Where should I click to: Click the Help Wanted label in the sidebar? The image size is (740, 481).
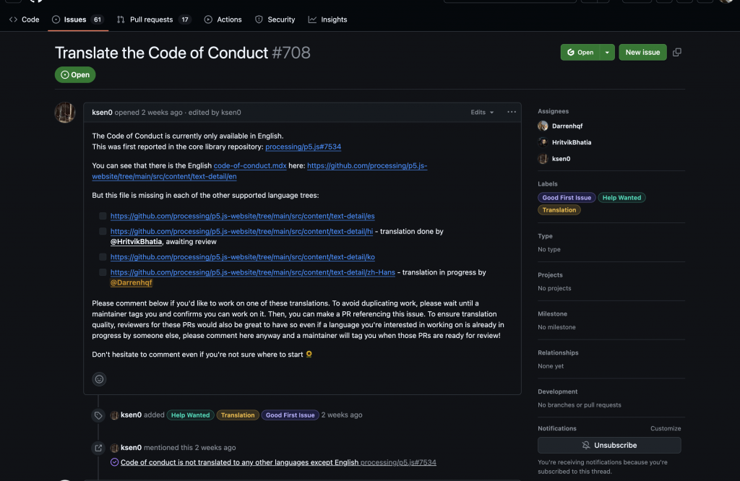click(621, 198)
